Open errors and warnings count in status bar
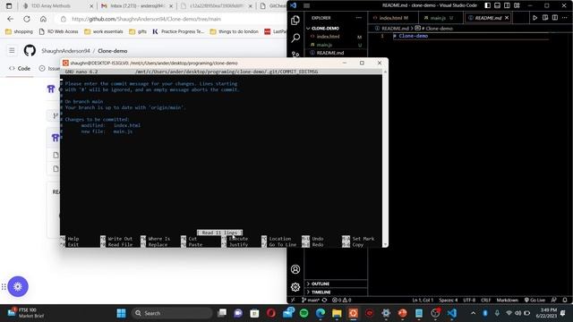 [342, 301]
